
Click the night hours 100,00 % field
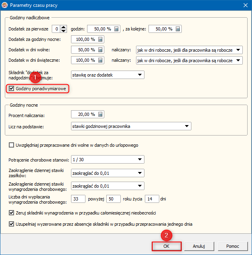(x=87, y=39)
